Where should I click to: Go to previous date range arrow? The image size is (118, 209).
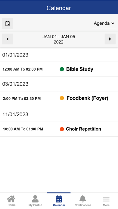coord(7,39)
